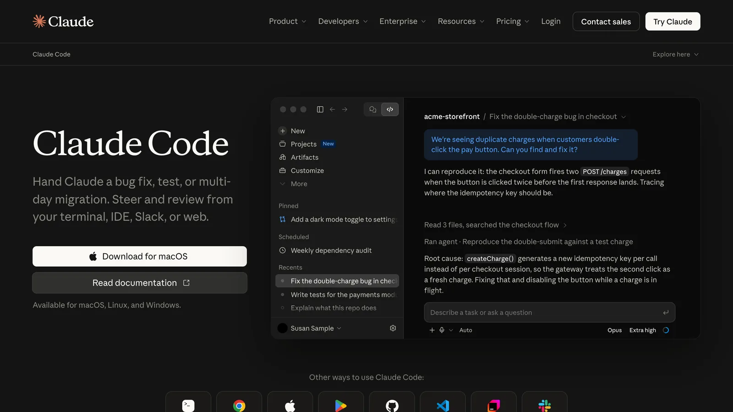733x412 pixels.
Task: Click the task description input field
Action: pos(549,313)
